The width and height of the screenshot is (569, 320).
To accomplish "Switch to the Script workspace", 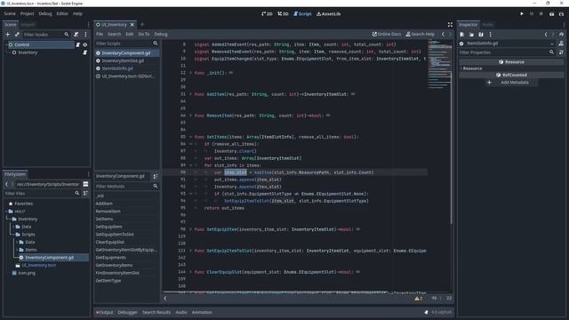I will [x=302, y=14].
